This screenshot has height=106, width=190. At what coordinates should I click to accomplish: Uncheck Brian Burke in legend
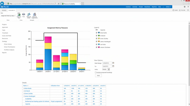[97, 33]
